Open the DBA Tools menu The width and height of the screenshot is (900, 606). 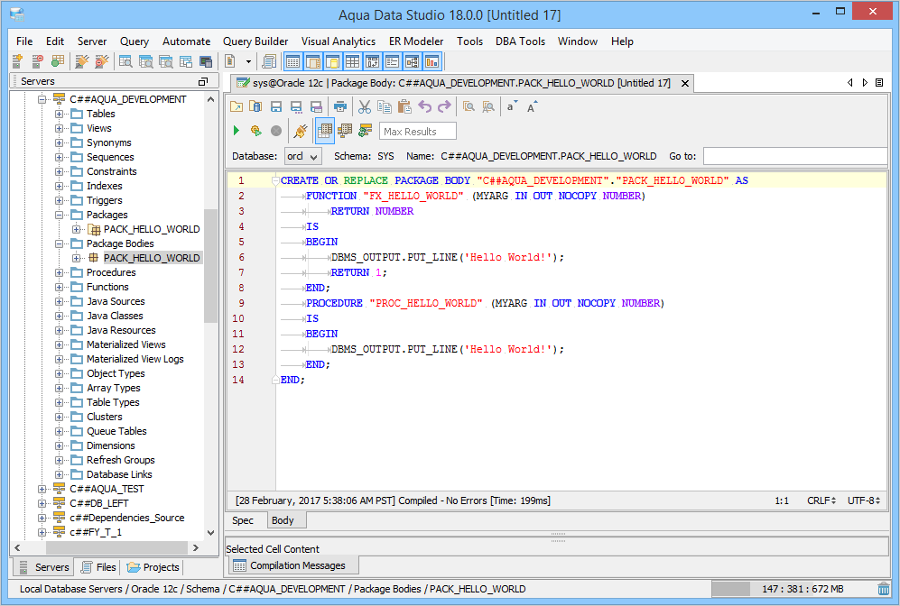(520, 41)
